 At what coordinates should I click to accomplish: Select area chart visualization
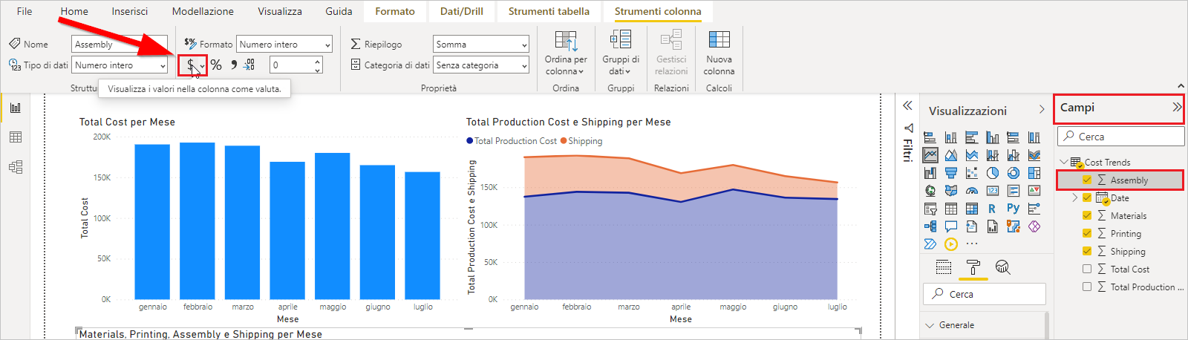950,155
